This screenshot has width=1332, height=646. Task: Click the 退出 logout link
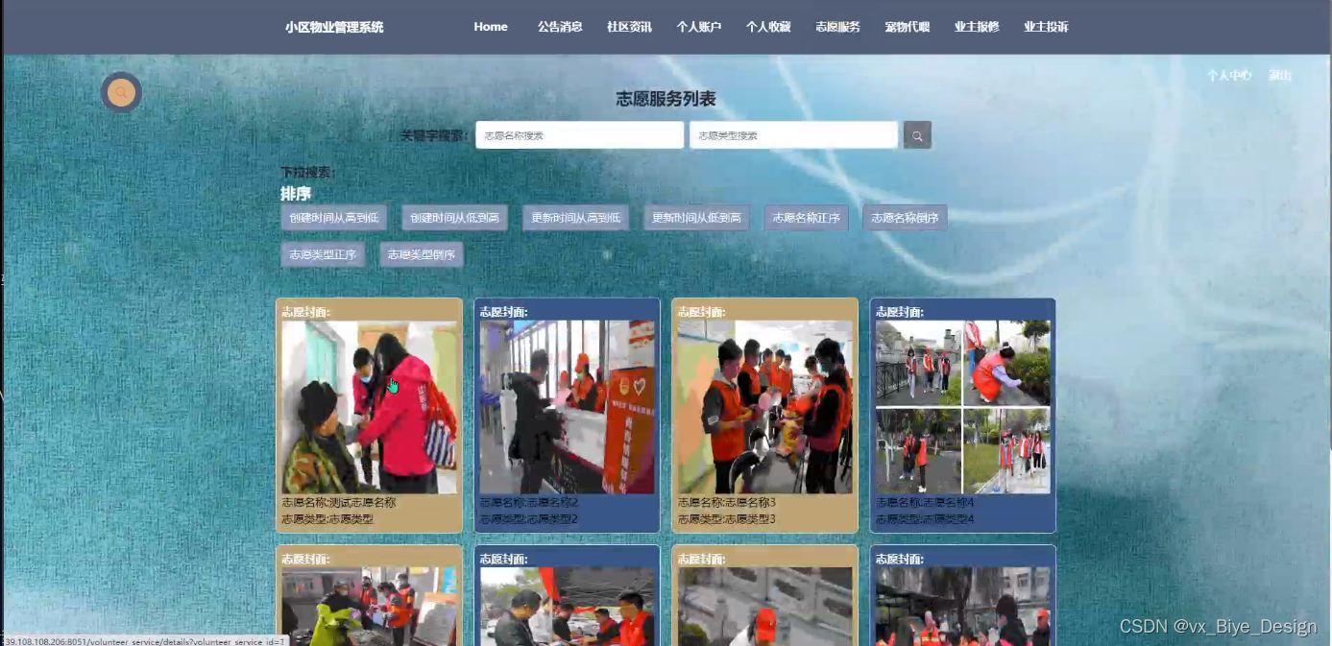(x=1280, y=75)
